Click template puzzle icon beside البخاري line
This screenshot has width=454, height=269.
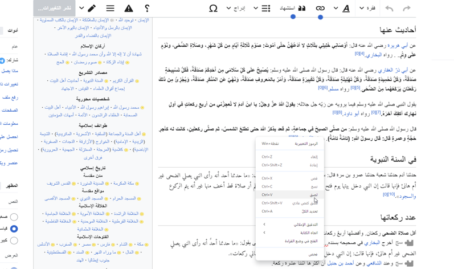coord(409,243)
